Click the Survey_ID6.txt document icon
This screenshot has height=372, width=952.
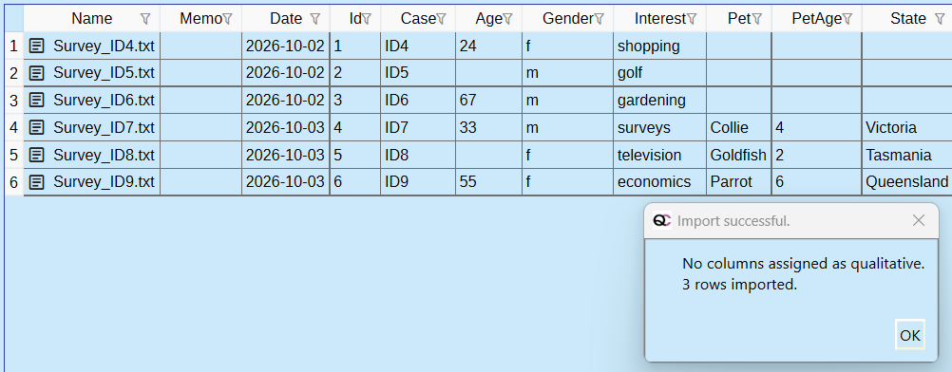[37, 100]
